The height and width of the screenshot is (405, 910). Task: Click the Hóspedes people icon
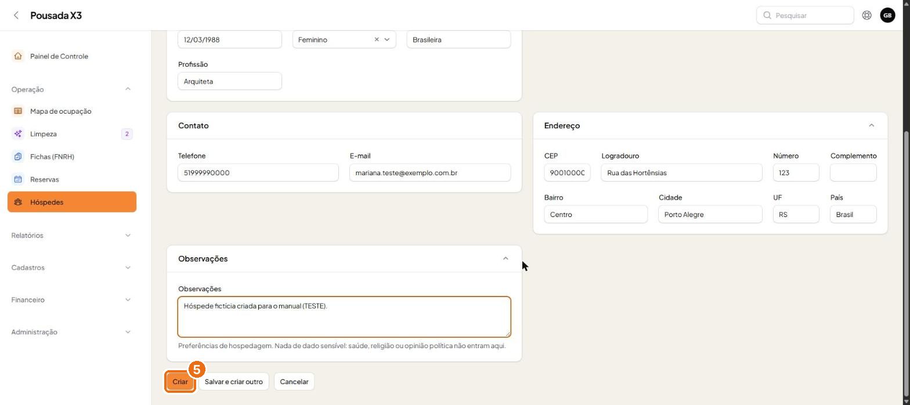point(18,202)
